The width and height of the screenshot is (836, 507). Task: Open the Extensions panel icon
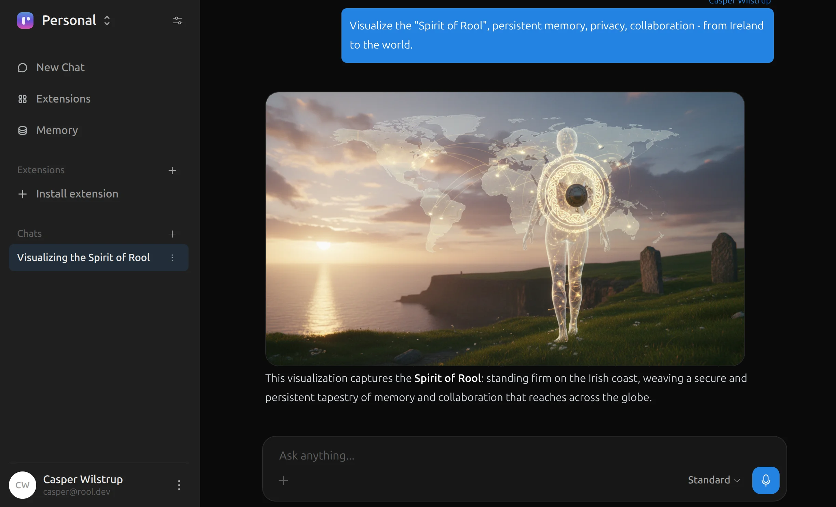click(x=22, y=99)
